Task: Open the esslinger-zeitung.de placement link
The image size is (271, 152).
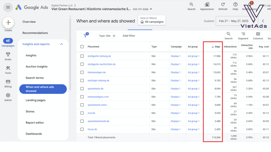Action: click(98, 80)
